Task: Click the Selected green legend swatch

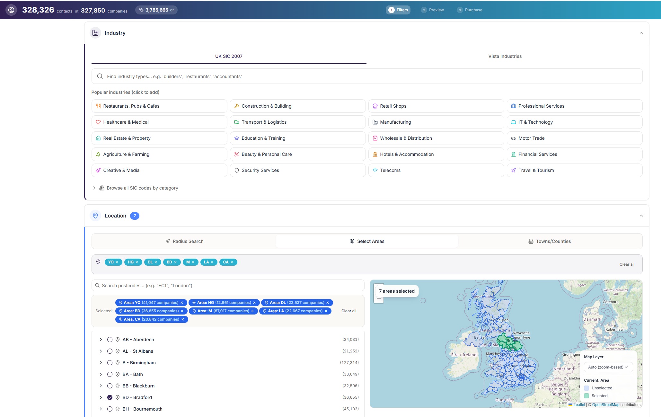Action: [x=586, y=395]
